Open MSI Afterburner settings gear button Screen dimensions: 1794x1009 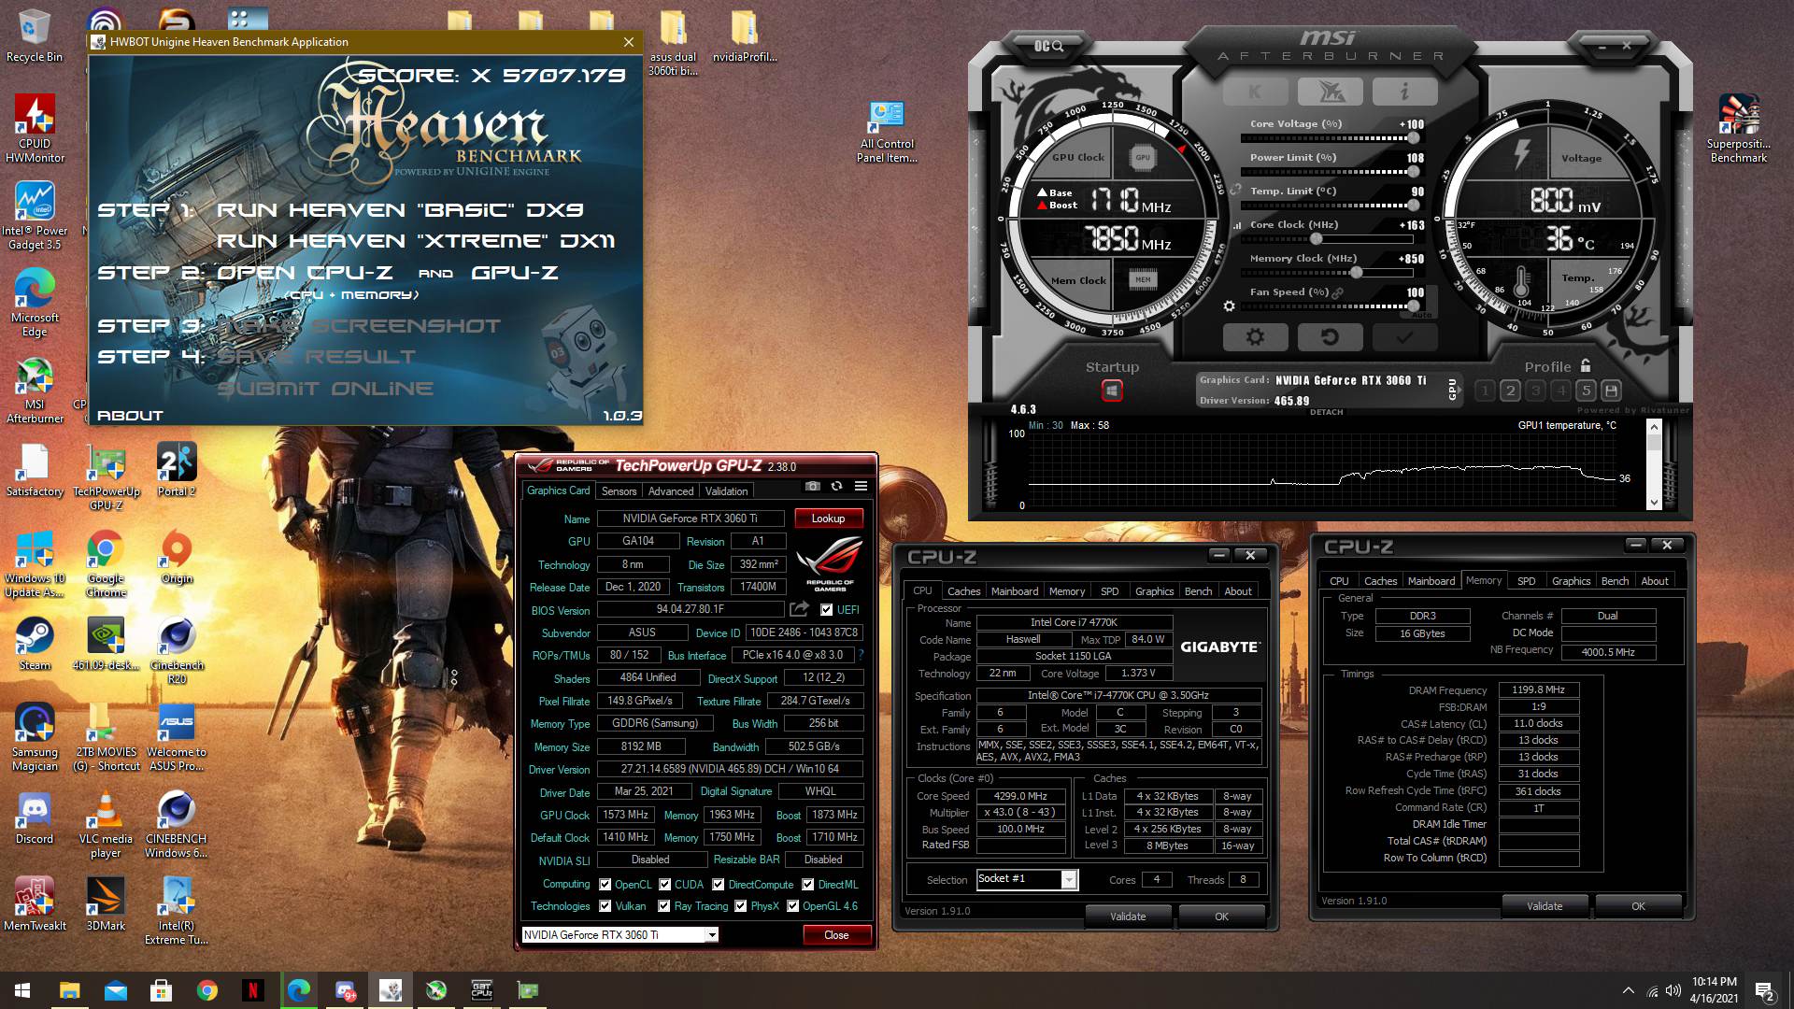1255,337
